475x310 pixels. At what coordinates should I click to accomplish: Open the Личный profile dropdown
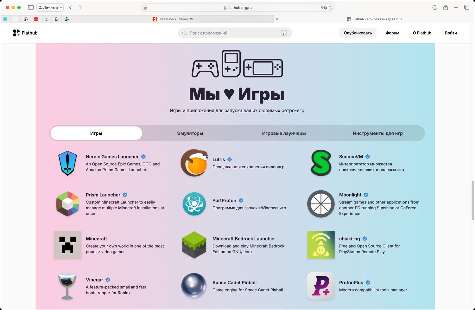coord(50,7)
